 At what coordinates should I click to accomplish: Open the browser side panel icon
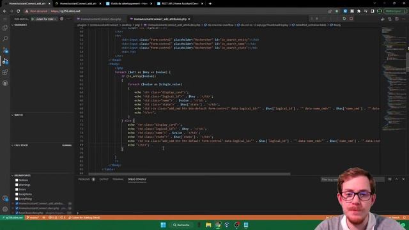(x=373, y=11)
